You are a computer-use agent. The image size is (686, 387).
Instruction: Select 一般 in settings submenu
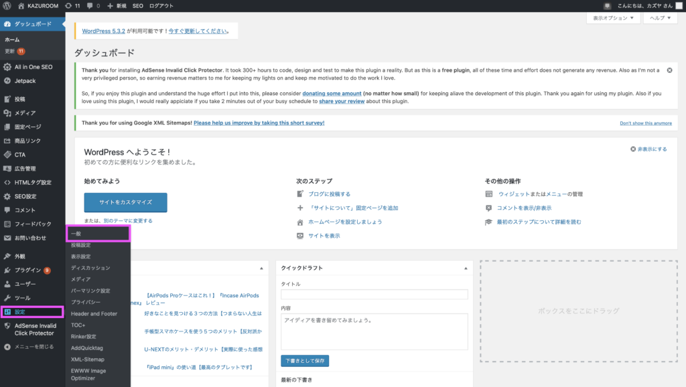click(98, 234)
